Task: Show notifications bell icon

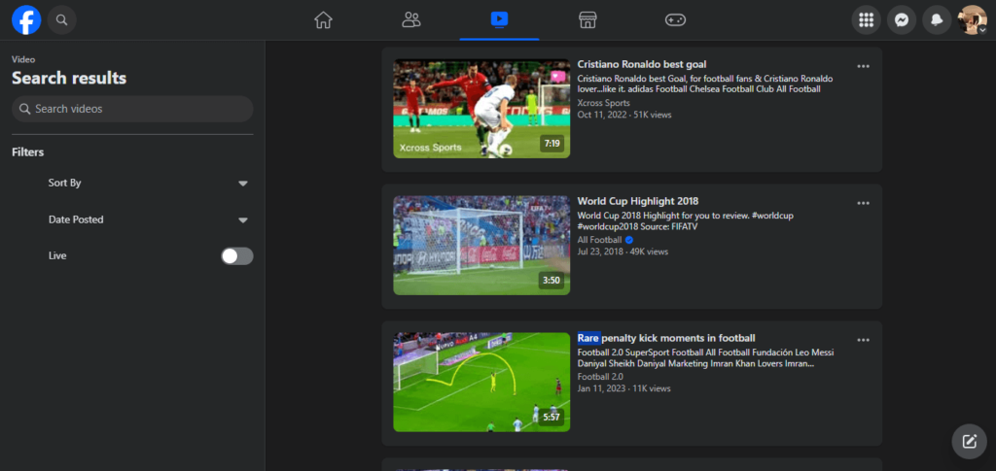Action: [x=938, y=20]
